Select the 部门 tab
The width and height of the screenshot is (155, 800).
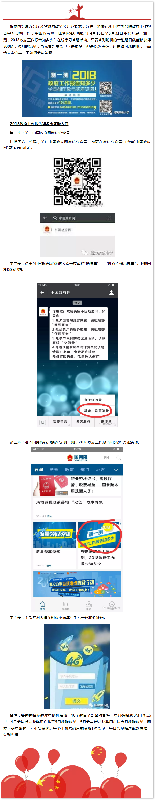click(85, 470)
